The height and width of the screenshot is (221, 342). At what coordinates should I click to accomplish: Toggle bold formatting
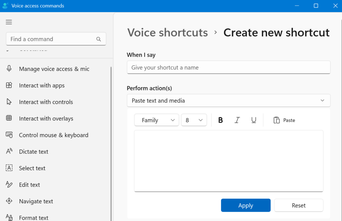(221, 120)
